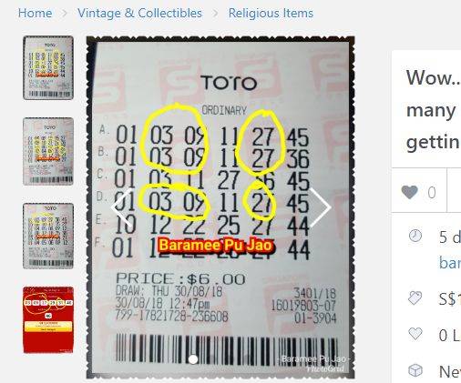Select the first ticket thumbnail
461x383 pixels.
[48, 67]
